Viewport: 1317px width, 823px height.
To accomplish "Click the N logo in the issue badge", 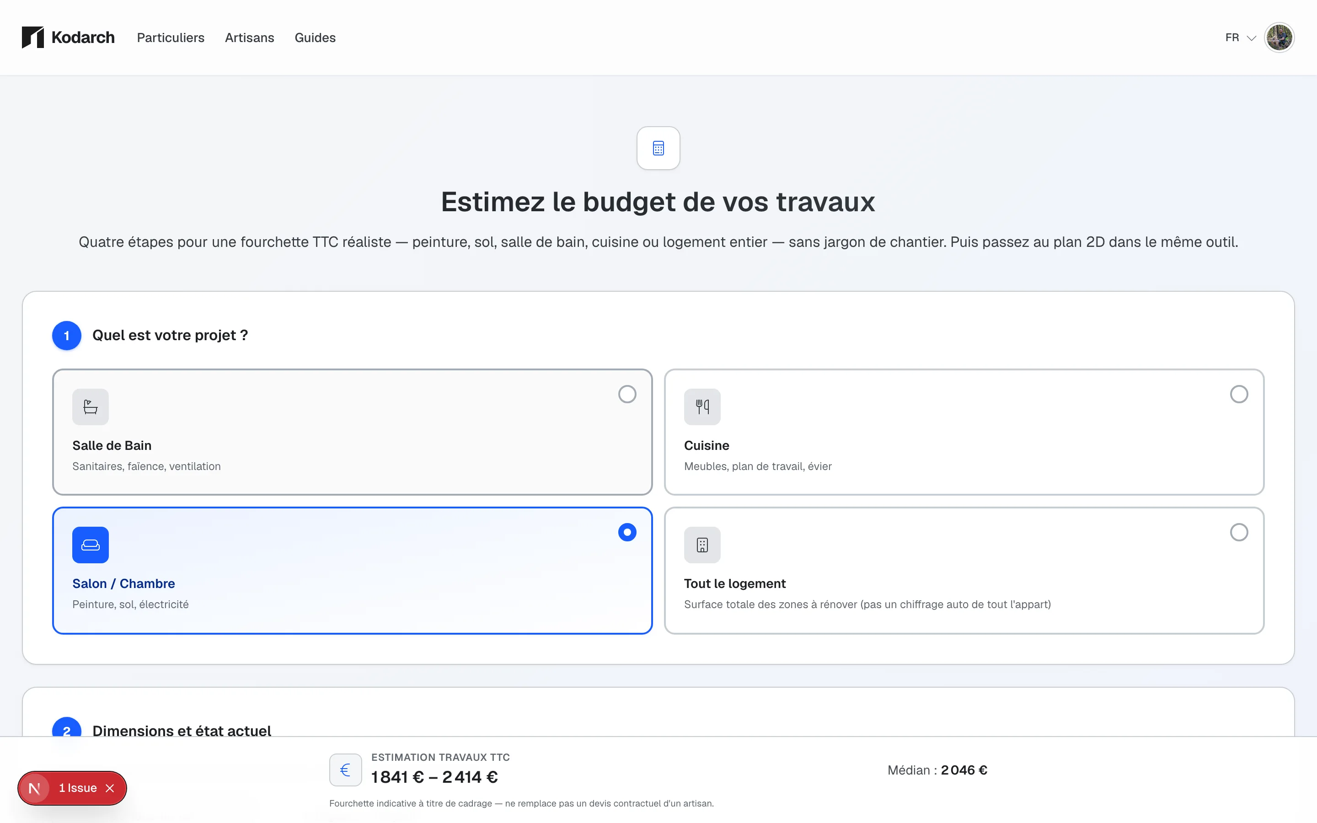I will point(34,788).
